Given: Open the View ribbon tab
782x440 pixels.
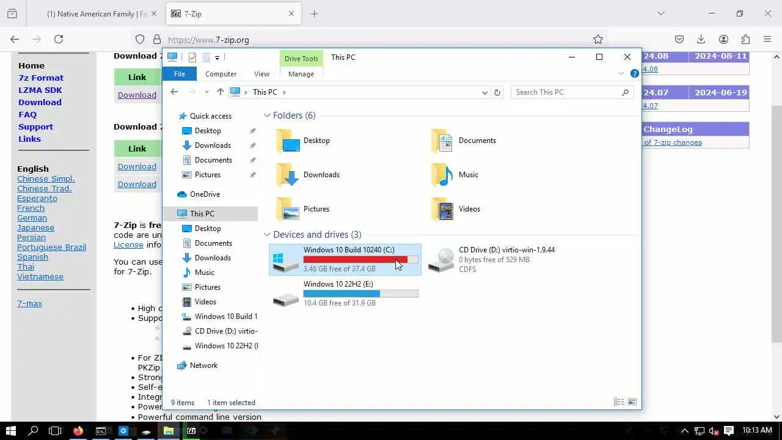Looking at the screenshot, I should click(261, 74).
